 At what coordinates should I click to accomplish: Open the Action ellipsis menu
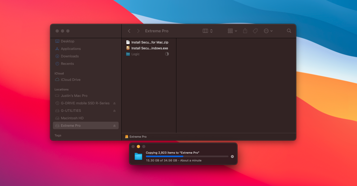point(268,31)
